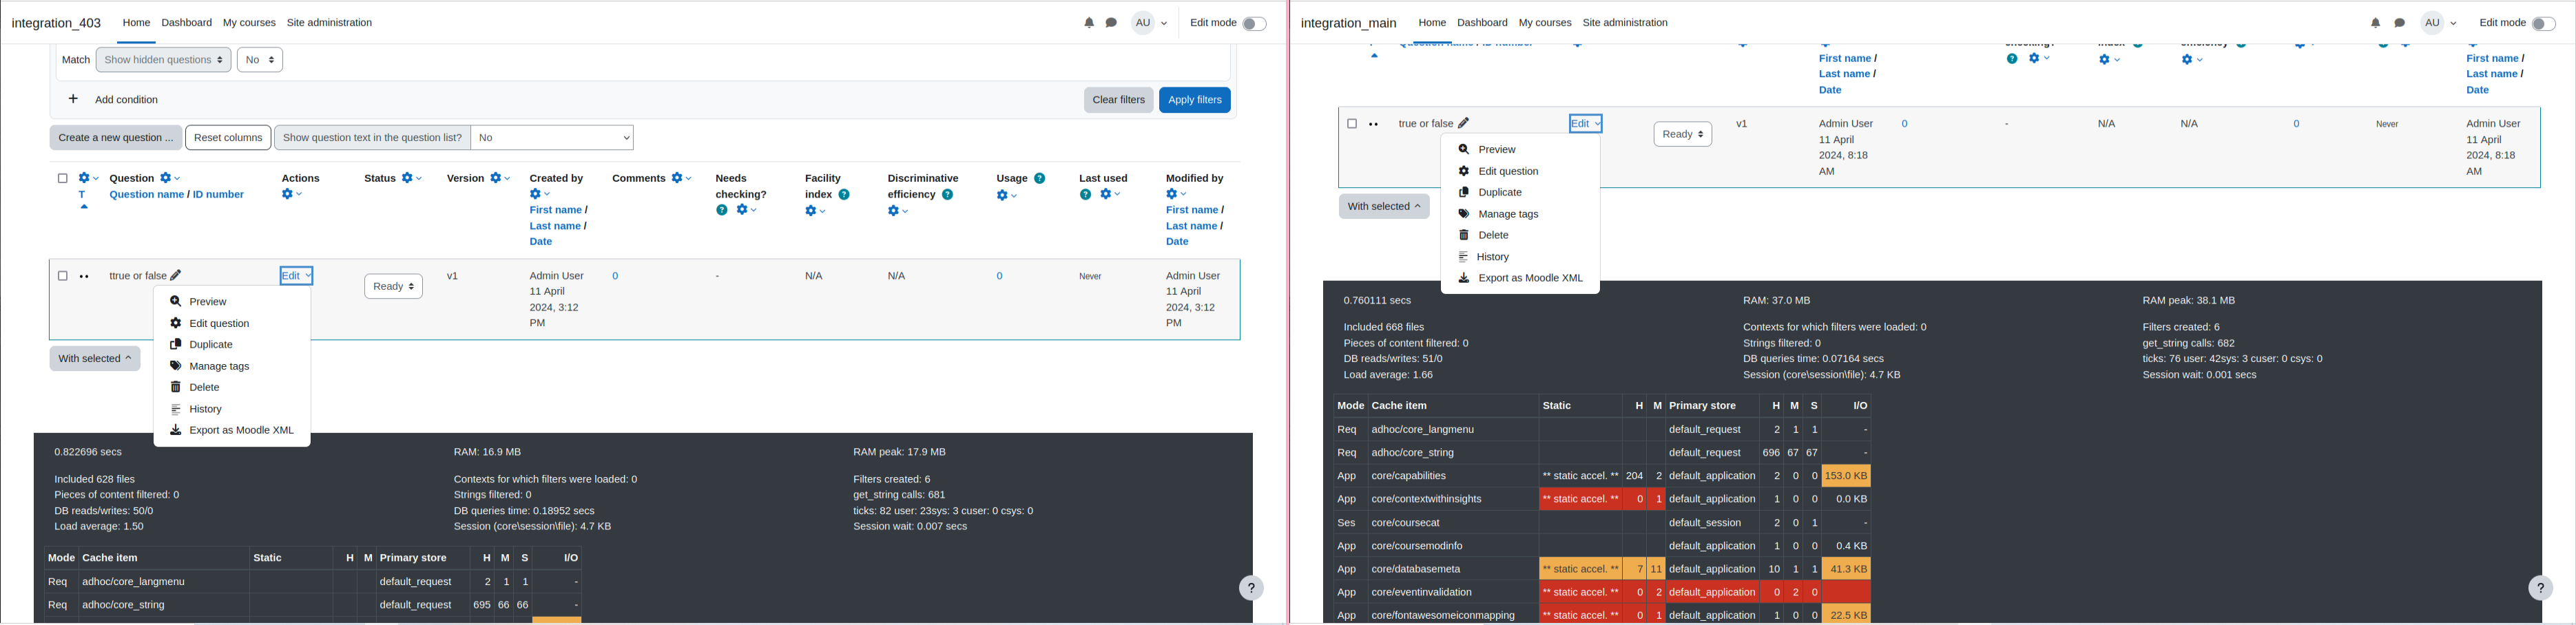
Task: Open Ready status dropdown in integration_403 row
Action: pyautogui.click(x=393, y=286)
